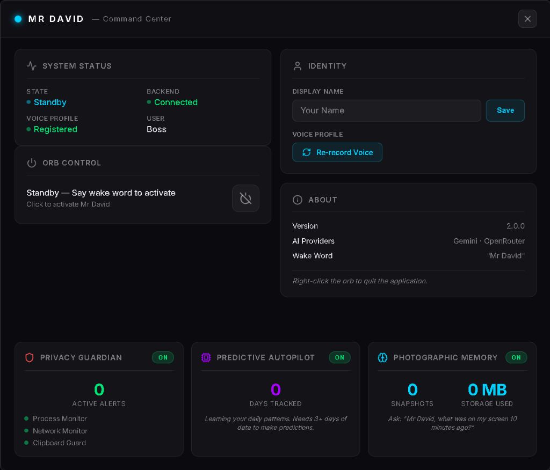Click the System Status pulse icon
Screen dimensions: 550x470
coord(32,66)
